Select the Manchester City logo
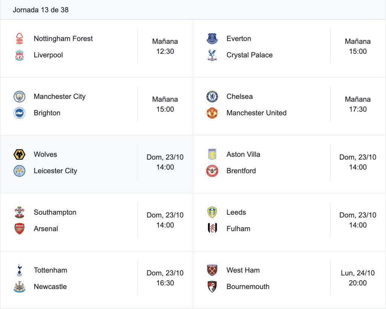The image size is (386, 309). pos(20,97)
